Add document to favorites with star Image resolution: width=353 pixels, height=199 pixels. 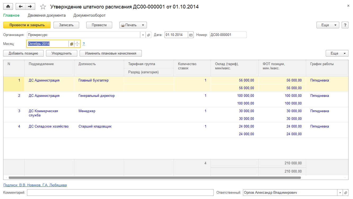click(x=44, y=7)
